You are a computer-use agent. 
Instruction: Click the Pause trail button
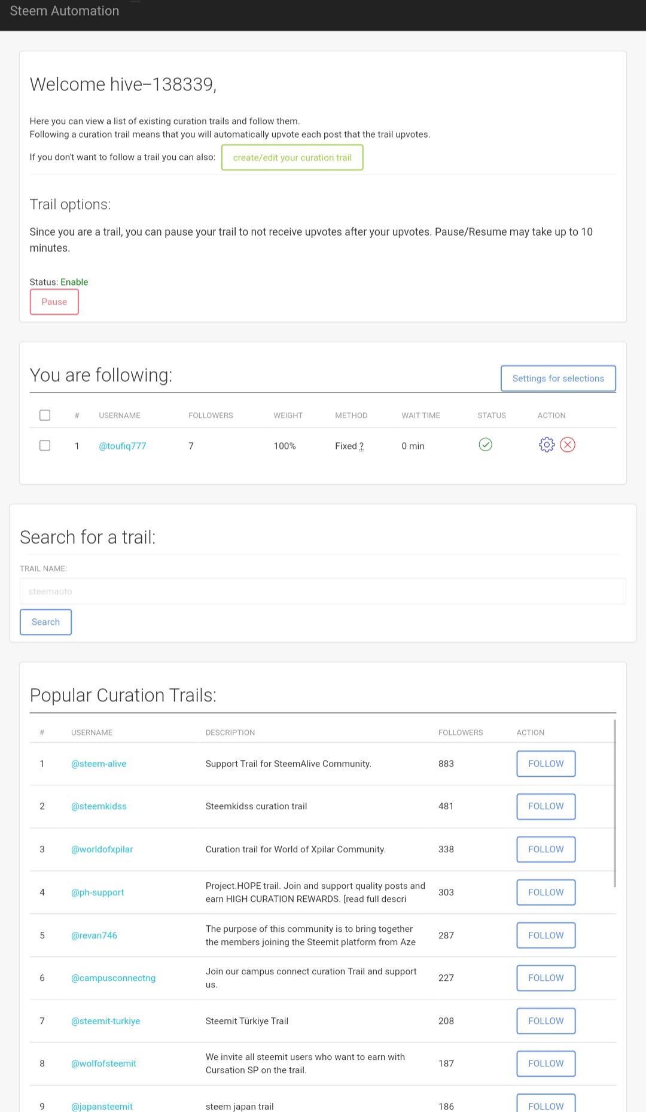point(54,302)
